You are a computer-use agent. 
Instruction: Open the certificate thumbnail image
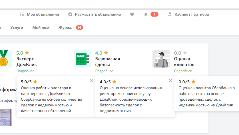point(6,118)
